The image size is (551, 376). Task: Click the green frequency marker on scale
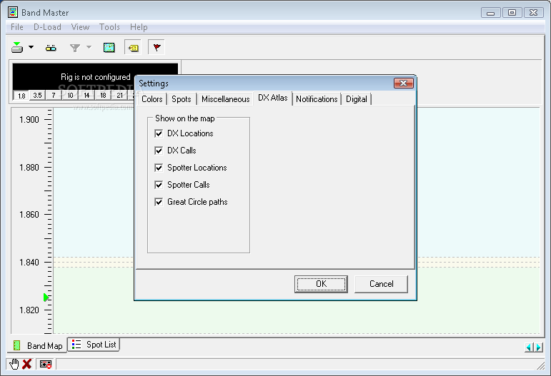pyautogui.click(x=46, y=298)
